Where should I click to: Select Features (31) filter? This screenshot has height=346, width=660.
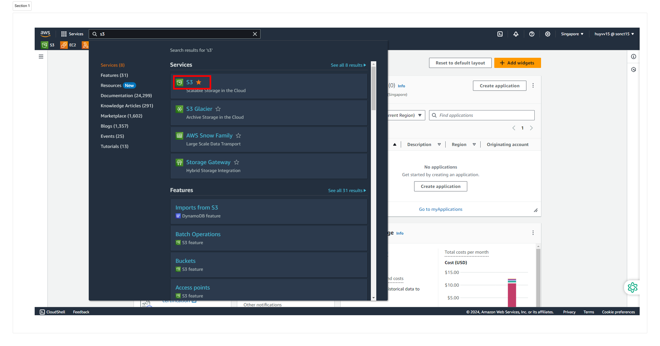[x=114, y=75]
